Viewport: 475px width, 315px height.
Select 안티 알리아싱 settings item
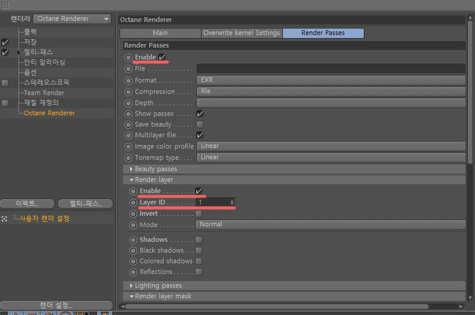click(45, 62)
